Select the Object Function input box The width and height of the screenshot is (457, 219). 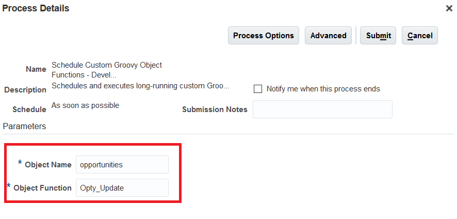[x=122, y=188]
